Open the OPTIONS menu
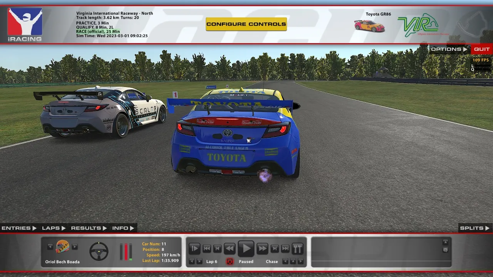Image resolution: width=493 pixels, height=277 pixels. (449, 49)
